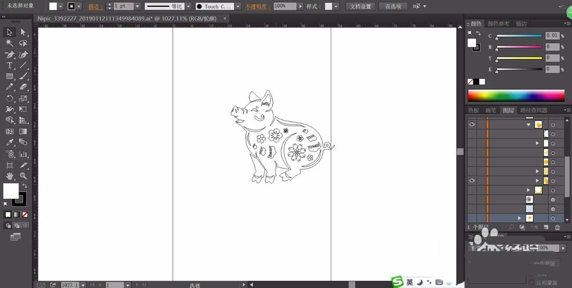The width and height of the screenshot is (572, 288).
Task: Select the Artboard tool
Action: [x=10, y=165]
